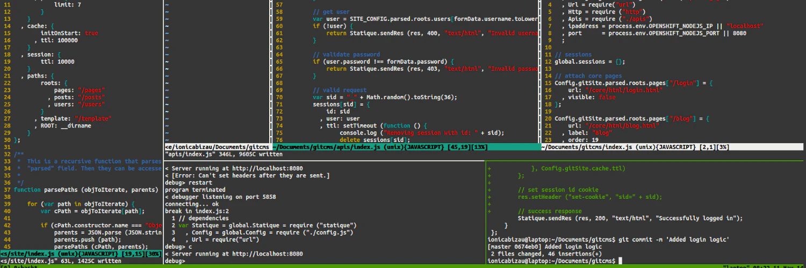Click the apis/index.js vim status line
This screenshot has height=268, width=806.
406,147
